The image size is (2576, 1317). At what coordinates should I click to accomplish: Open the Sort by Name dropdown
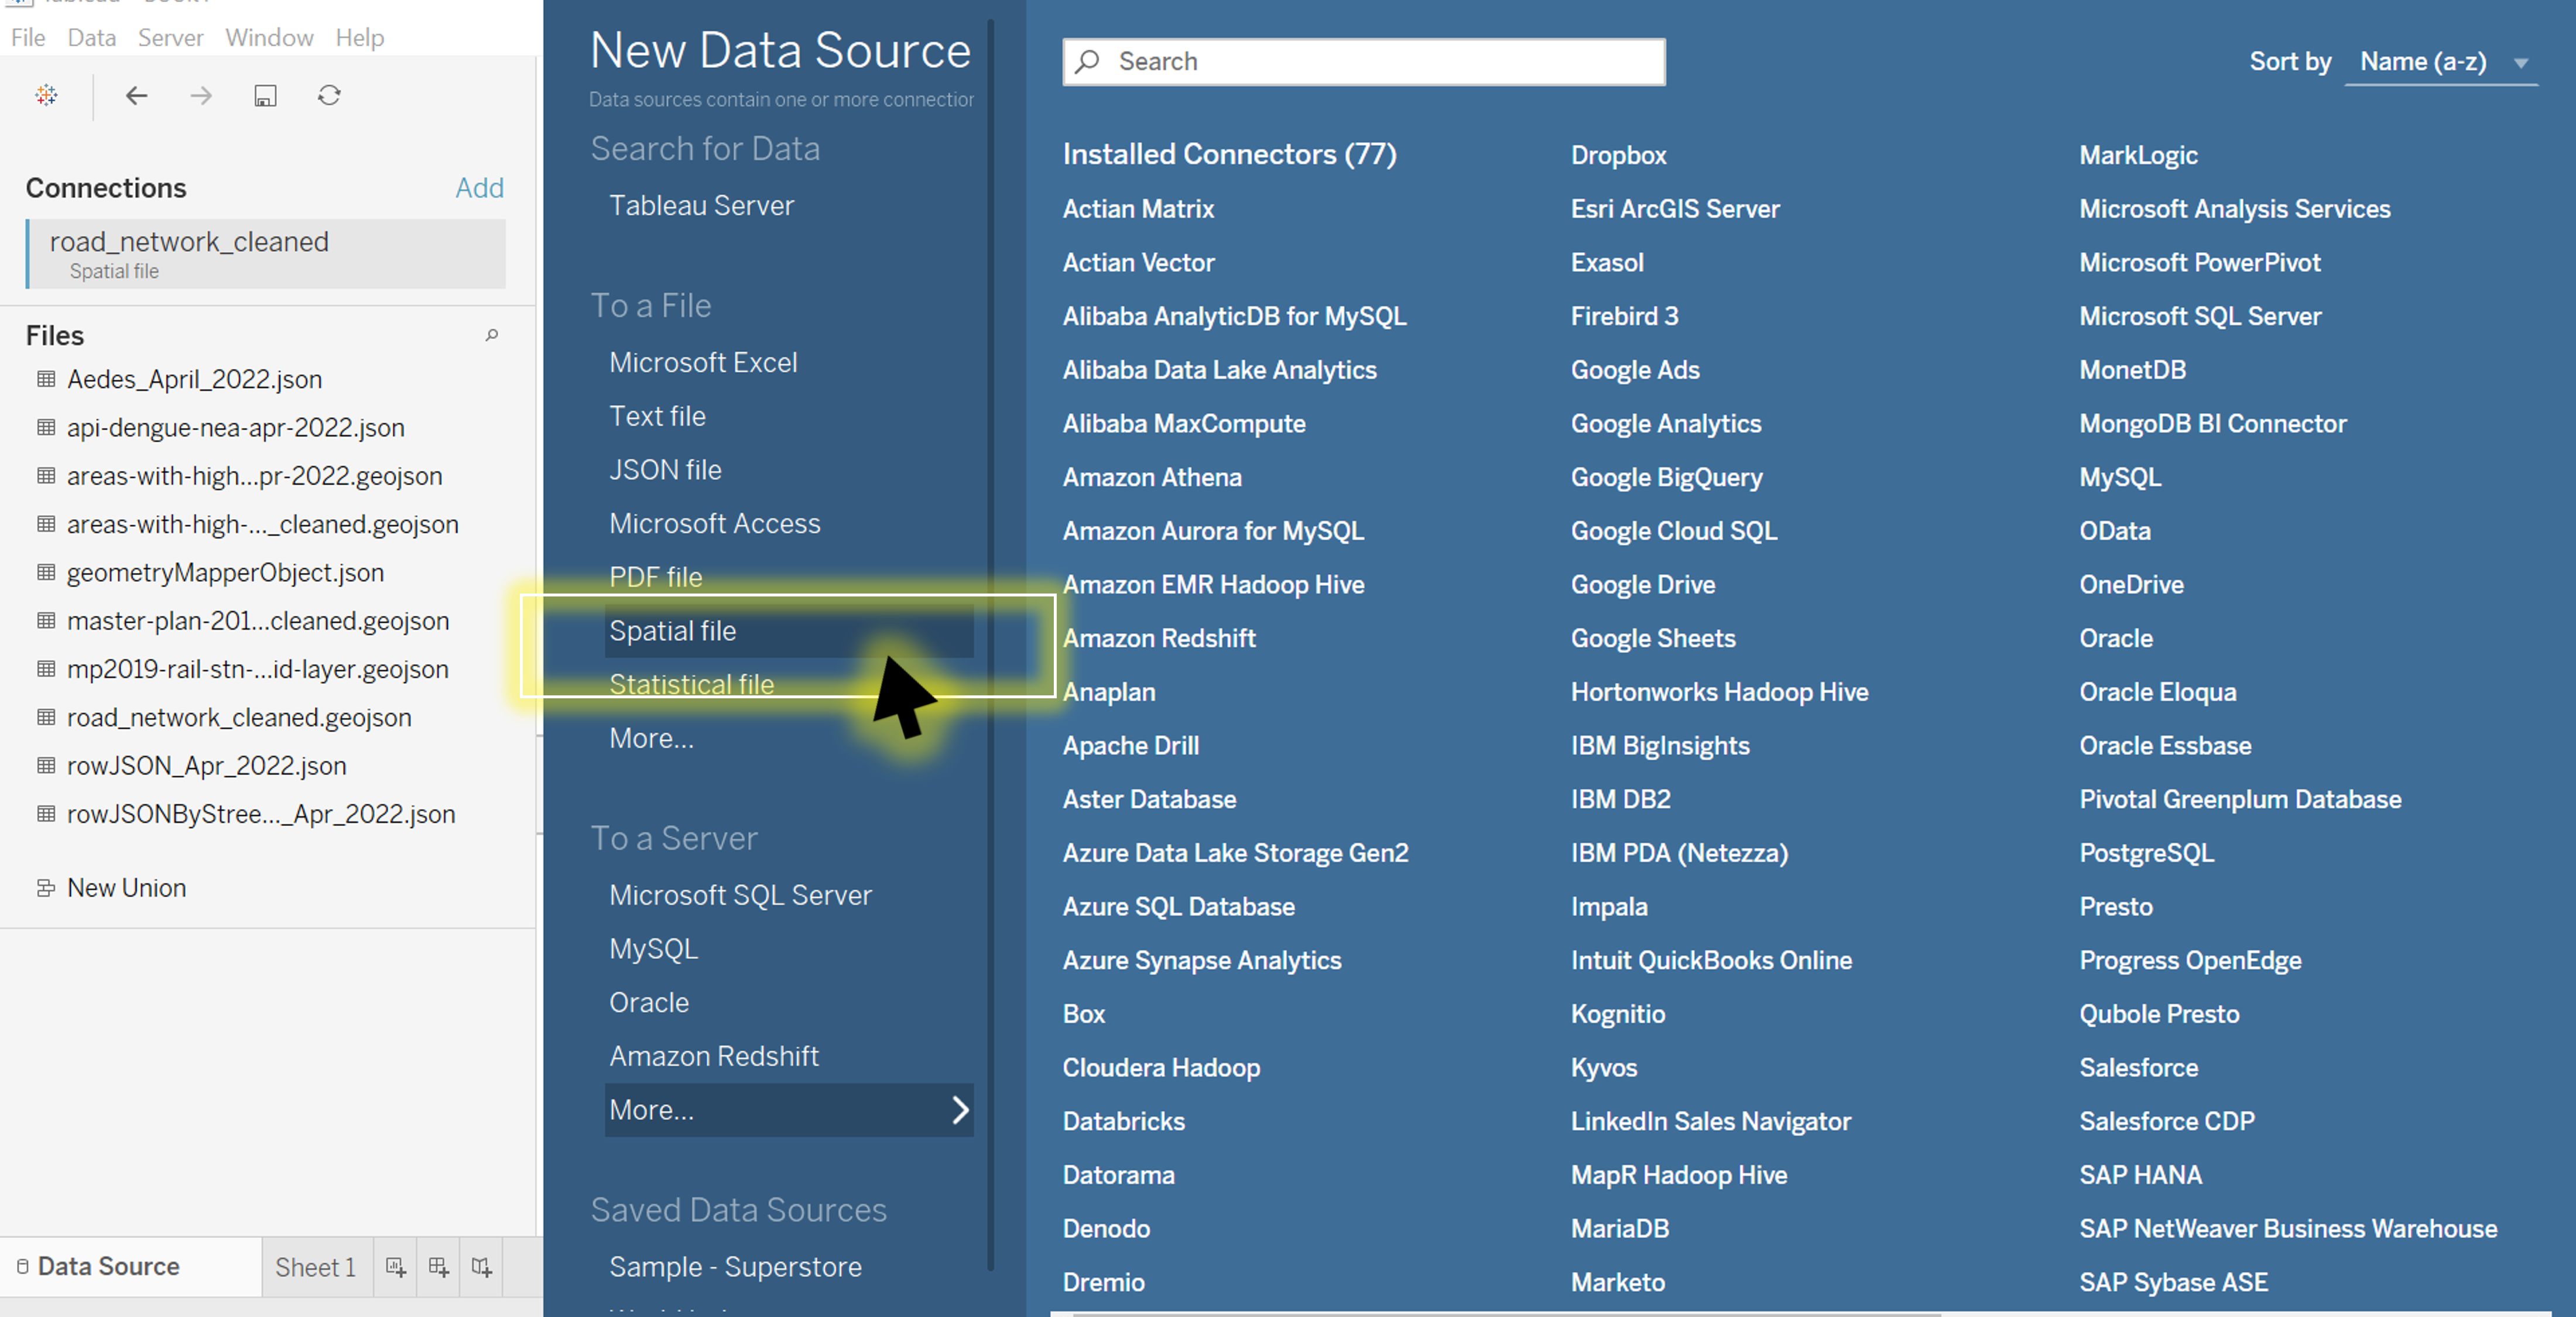click(x=2441, y=62)
